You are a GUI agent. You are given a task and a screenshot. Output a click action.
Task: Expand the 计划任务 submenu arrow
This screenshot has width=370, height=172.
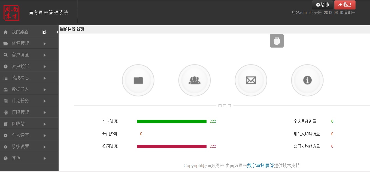45,101
